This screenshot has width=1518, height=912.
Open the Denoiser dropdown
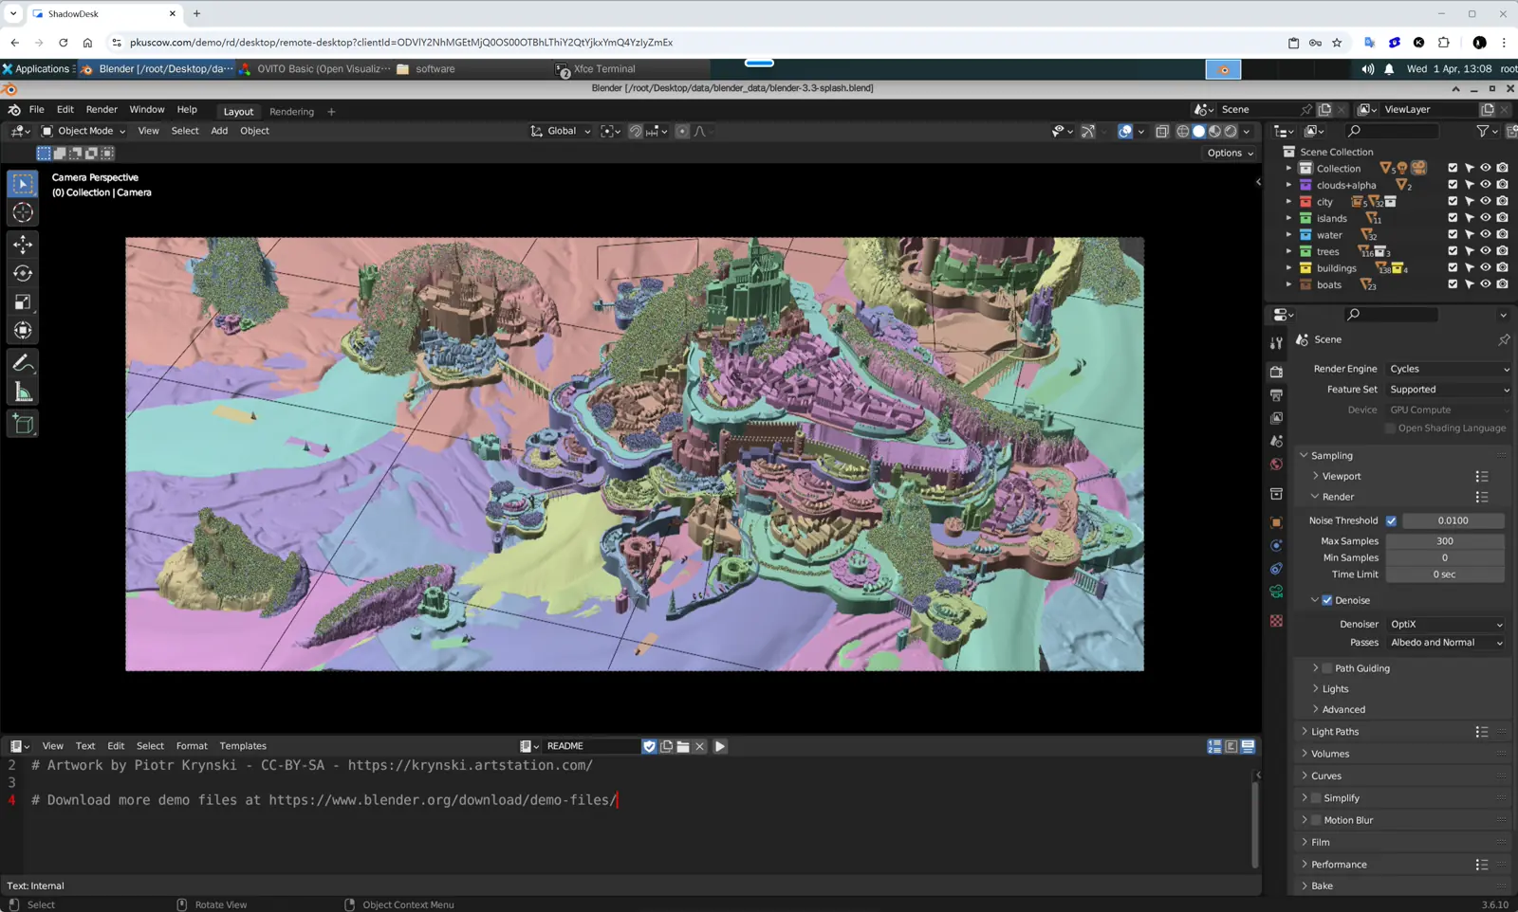(1446, 624)
